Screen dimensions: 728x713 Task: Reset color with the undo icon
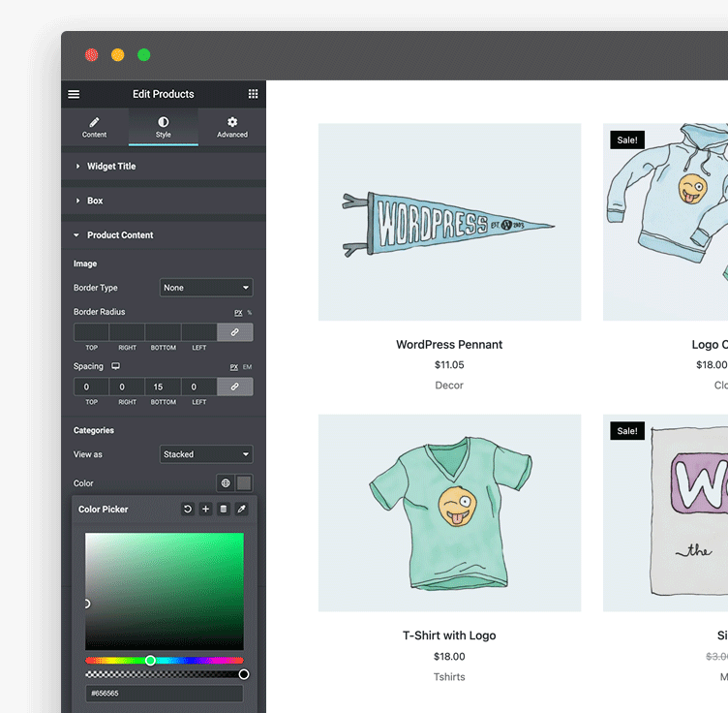pyautogui.click(x=188, y=510)
